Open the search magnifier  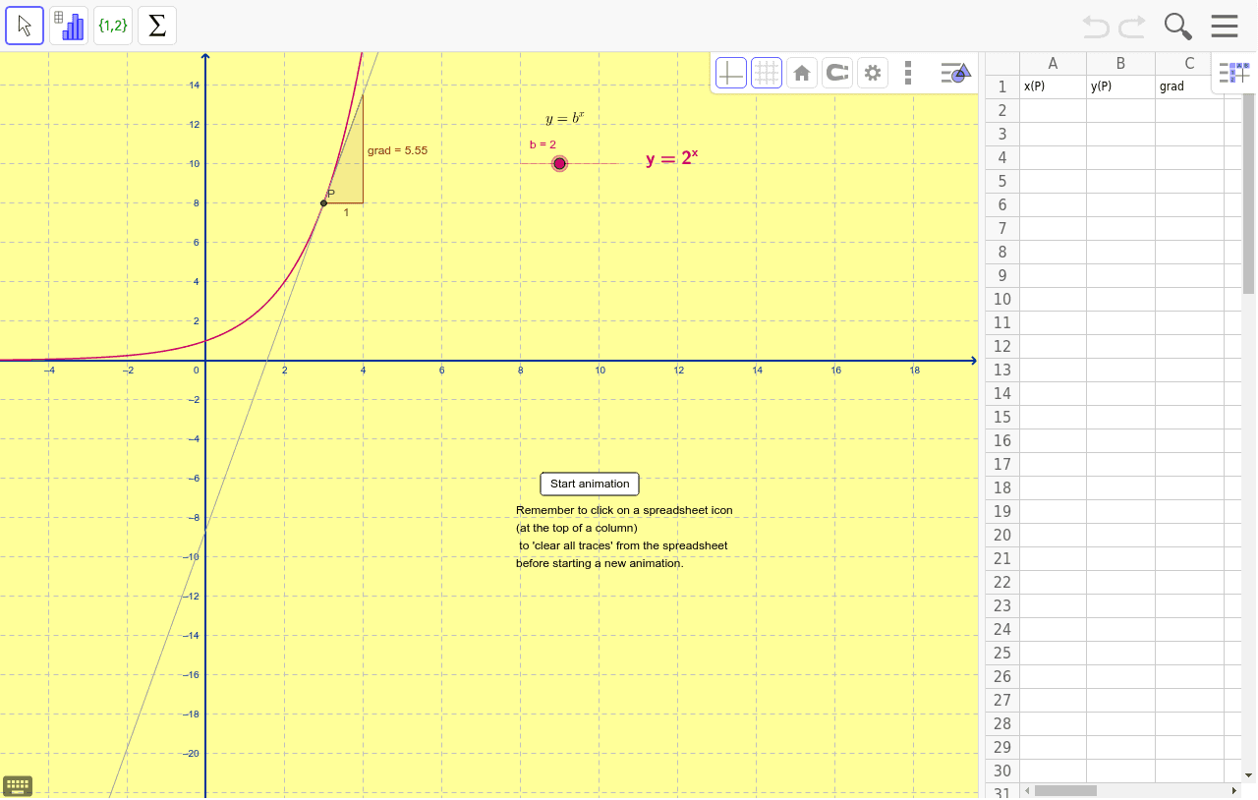[x=1177, y=26]
